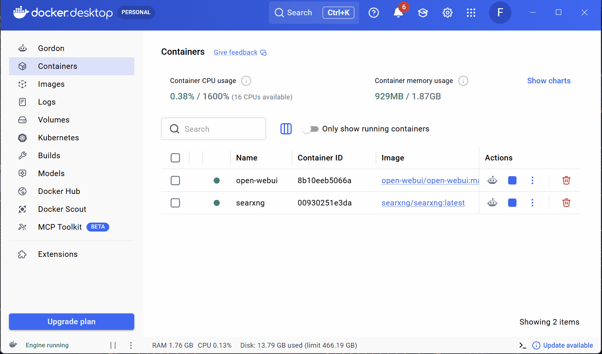The width and height of the screenshot is (602, 354).
Task: Open MCP Toolkit in the sidebar
Action: (72, 227)
